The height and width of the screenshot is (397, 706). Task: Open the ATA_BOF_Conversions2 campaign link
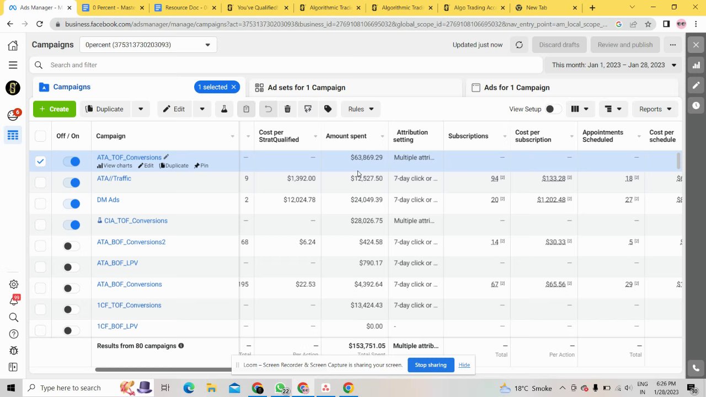click(131, 242)
